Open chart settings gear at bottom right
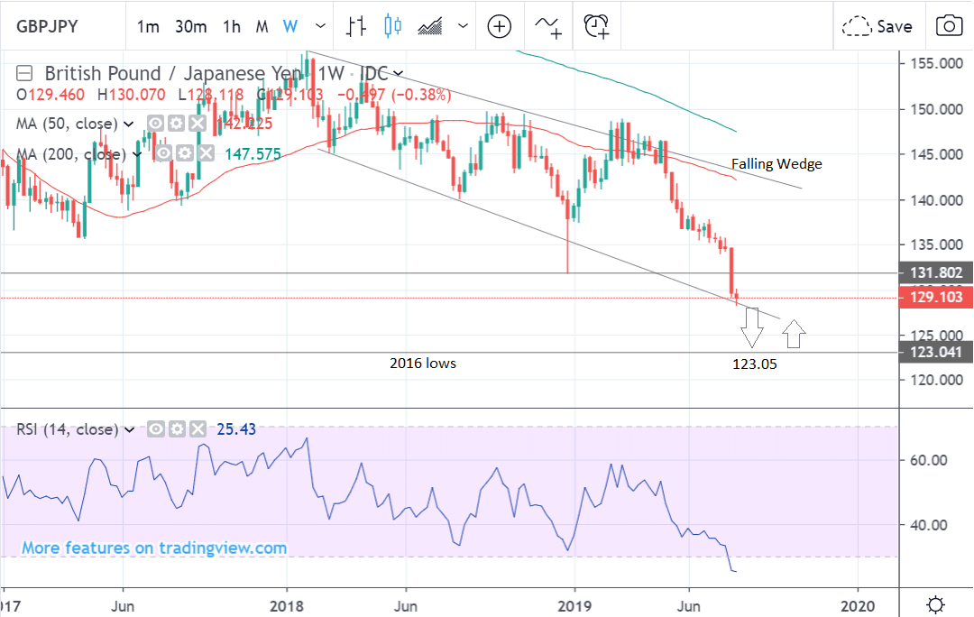Viewport: 974px width, 617px height. tap(936, 603)
